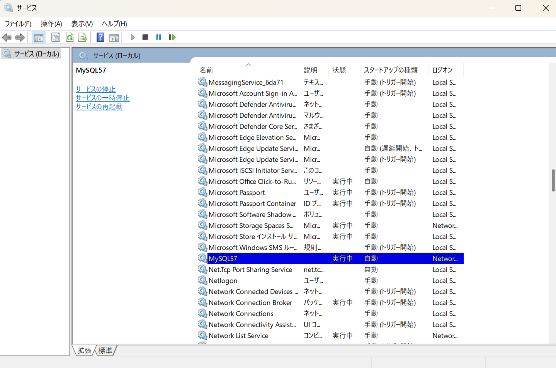Select the Network Connected Devices service name
The width and height of the screenshot is (556, 368).
253,292
